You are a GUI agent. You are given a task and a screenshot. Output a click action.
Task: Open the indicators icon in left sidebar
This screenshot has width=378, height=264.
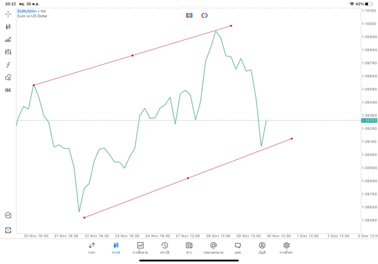8,40
